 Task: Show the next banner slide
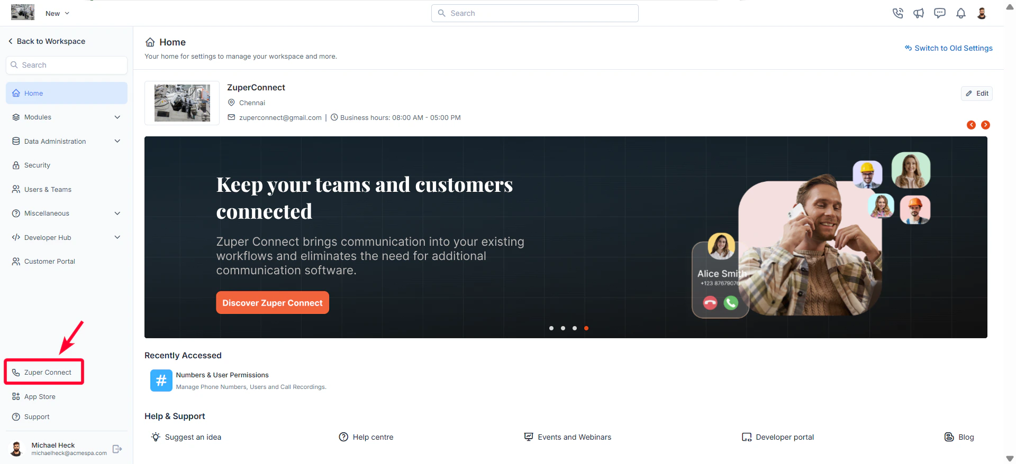tap(985, 125)
